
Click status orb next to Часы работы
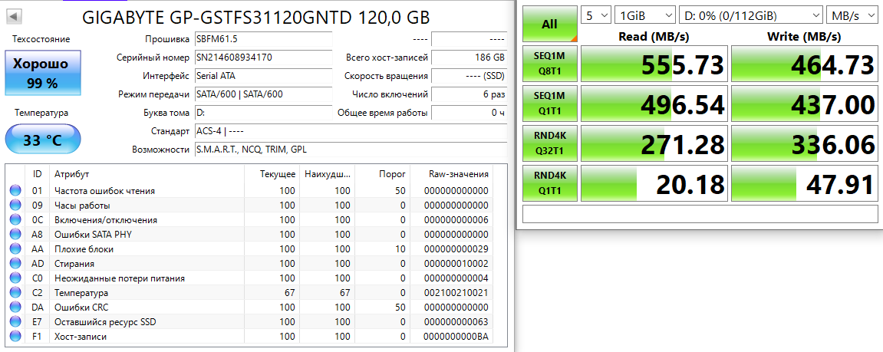[x=15, y=205]
